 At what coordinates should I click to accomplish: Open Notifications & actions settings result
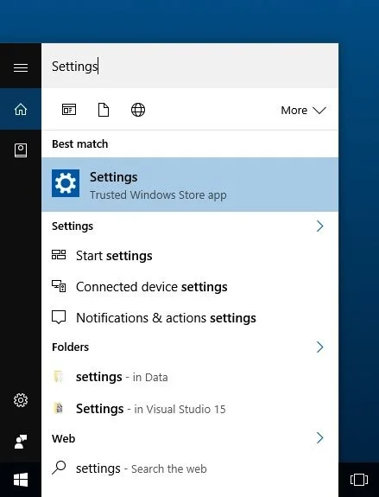pyautogui.click(x=190, y=318)
